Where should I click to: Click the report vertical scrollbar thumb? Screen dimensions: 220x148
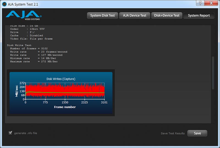[213, 73]
